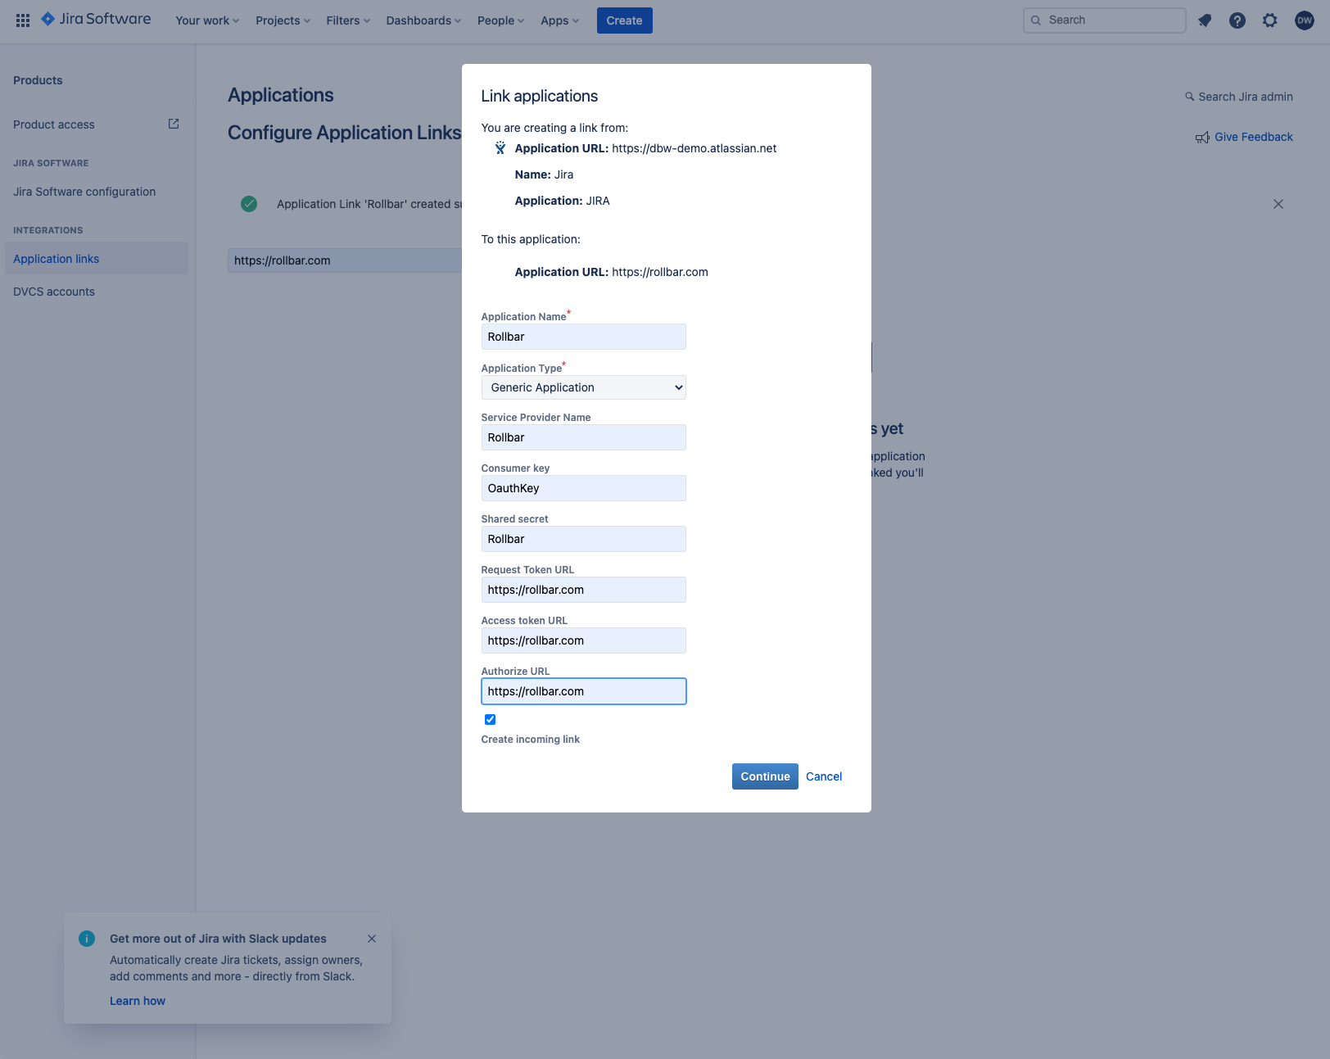Cancel the Link applications dialog
1330x1059 pixels.
click(824, 776)
